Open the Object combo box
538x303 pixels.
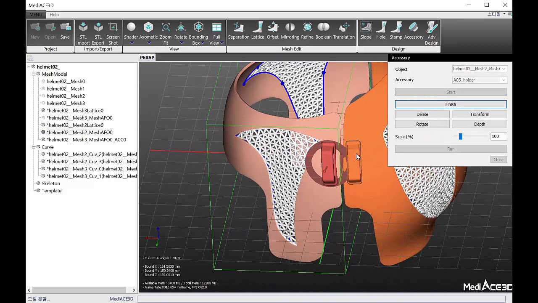tap(480, 69)
